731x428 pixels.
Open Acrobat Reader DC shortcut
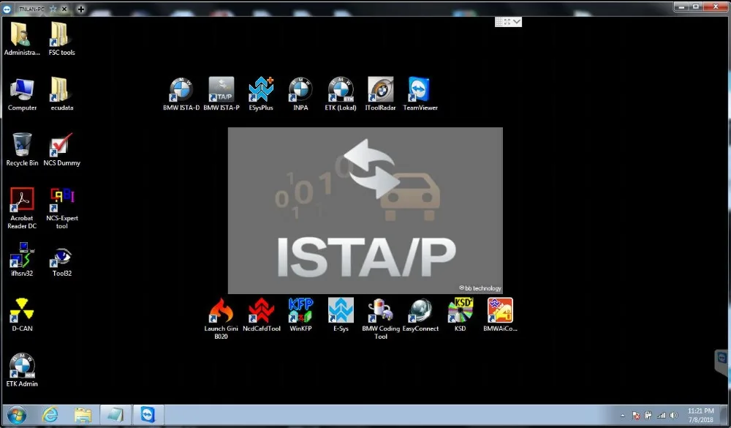coord(22,209)
